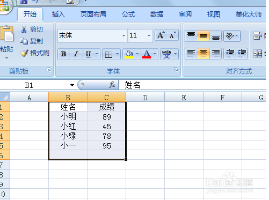This screenshot has height=200, width=269.
Task: Open the 审阅 tab
Action: click(x=185, y=14)
